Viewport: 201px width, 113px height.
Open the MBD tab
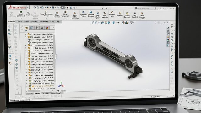(x=58, y=22)
